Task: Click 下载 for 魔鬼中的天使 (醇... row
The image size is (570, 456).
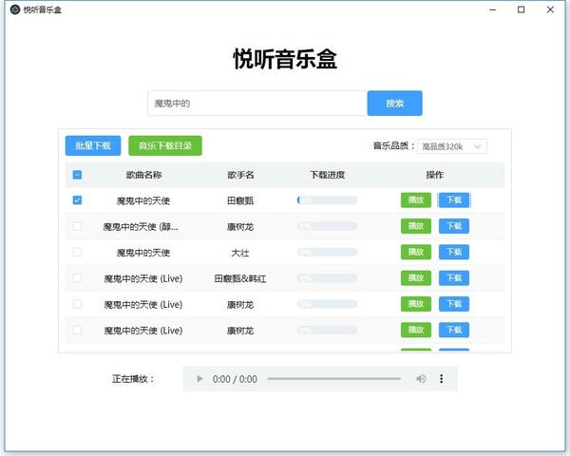Action: coord(454,226)
